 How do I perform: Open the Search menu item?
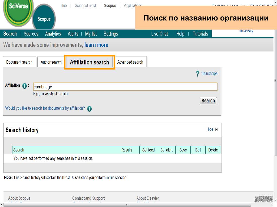[x=10, y=34]
